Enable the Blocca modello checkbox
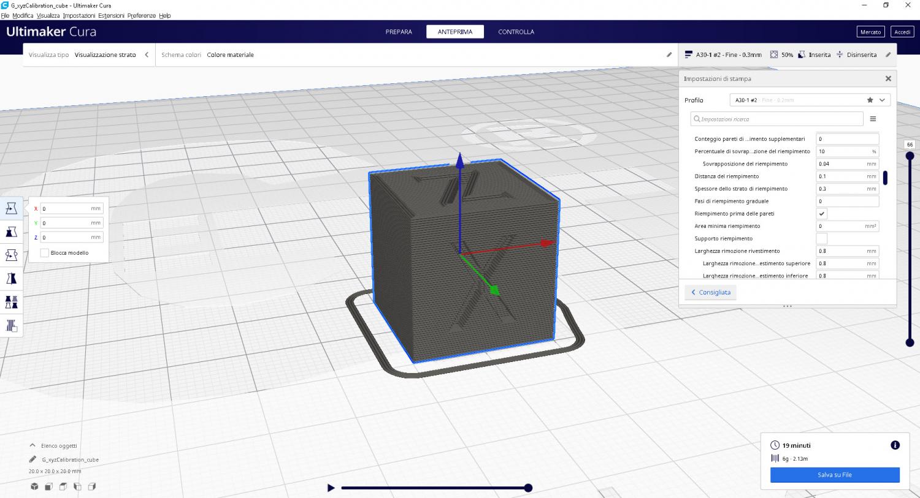920x498 pixels. click(45, 253)
